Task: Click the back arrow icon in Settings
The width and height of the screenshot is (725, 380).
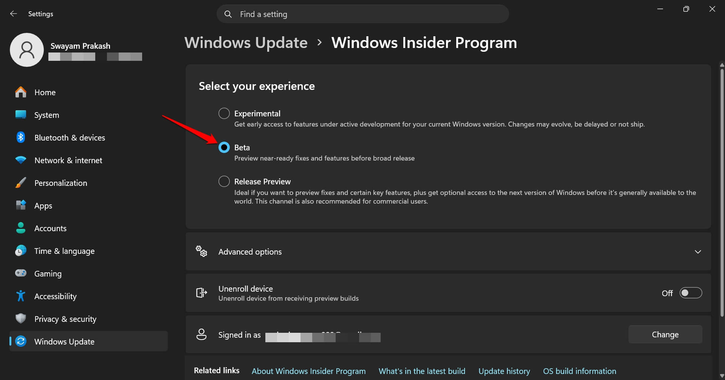Action: pyautogui.click(x=14, y=14)
